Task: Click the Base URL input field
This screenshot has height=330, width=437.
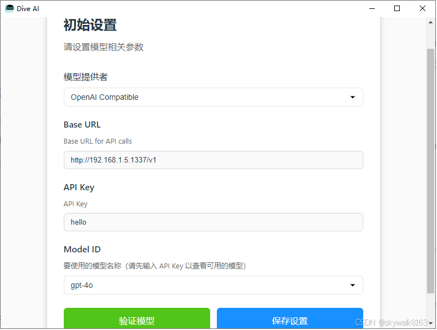Action: pos(213,160)
